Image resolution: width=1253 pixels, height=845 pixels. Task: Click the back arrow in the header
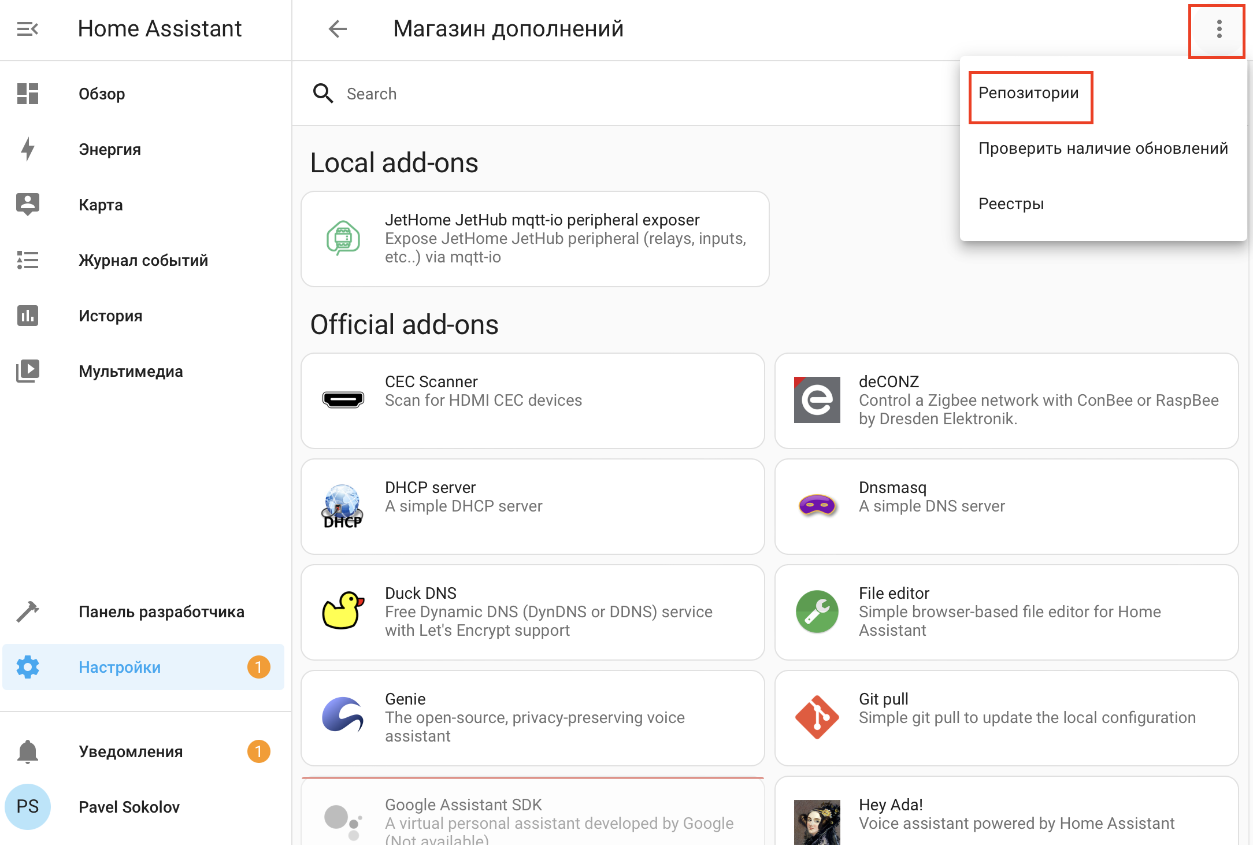[338, 29]
